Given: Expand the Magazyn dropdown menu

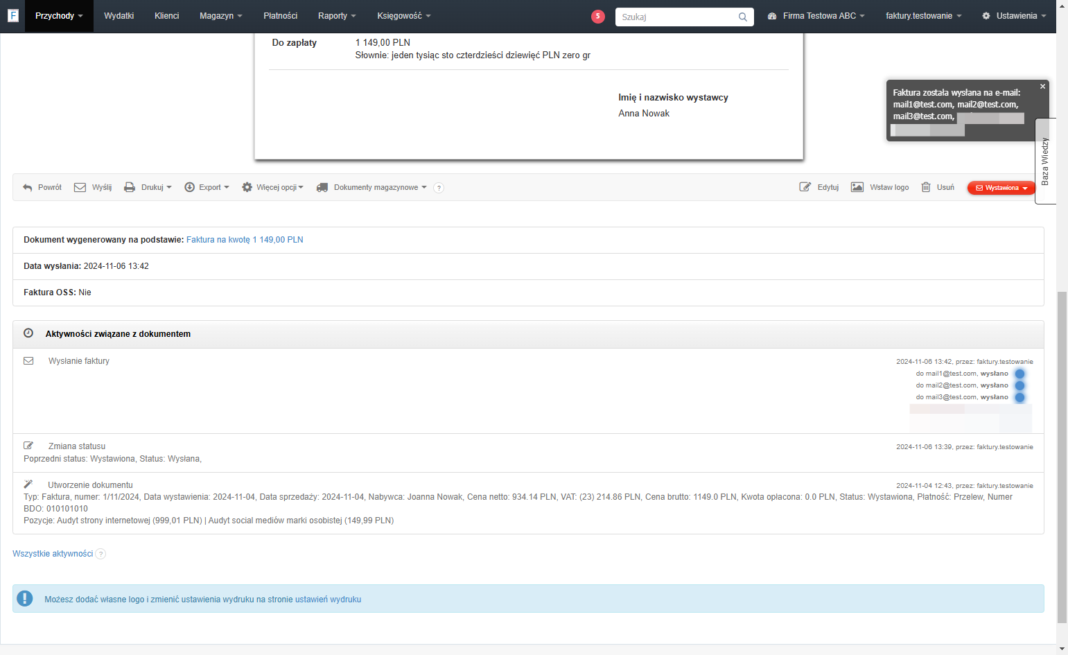Looking at the screenshot, I should (220, 16).
